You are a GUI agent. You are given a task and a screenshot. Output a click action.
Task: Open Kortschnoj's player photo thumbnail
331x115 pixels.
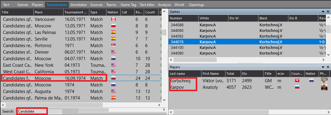pyautogui.click(x=324, y=80)
